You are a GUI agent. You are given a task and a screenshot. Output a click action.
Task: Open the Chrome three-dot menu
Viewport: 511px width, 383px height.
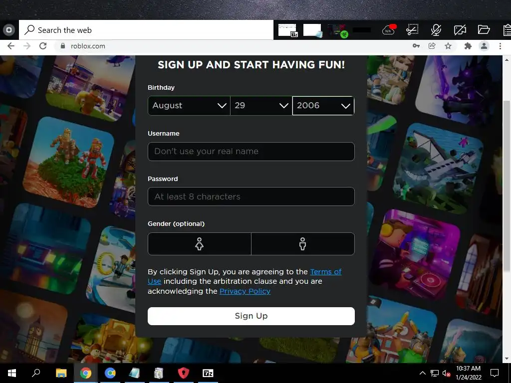point(500,46)
